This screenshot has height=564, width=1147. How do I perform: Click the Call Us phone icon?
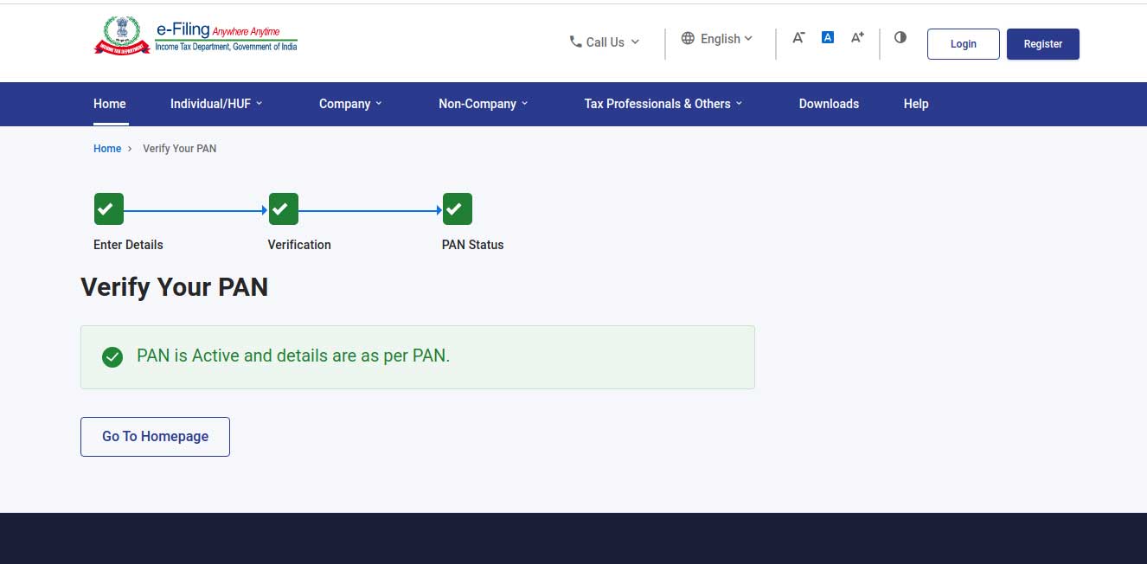click(573, 42)
